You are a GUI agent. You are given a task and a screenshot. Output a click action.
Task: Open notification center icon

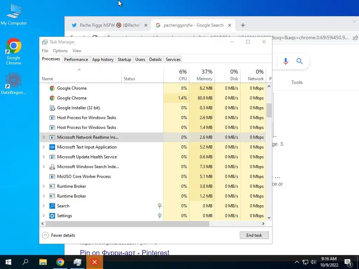pyautogui.click(x=348, y=262)
